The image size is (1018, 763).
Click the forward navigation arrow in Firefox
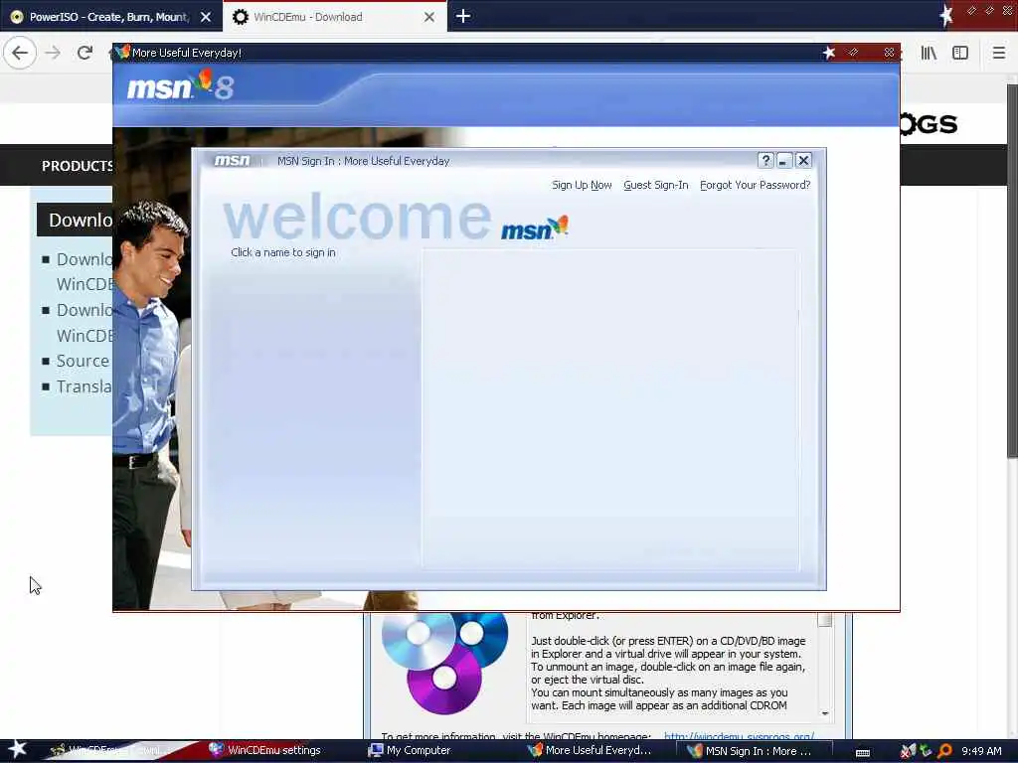[x=53, y=53]
